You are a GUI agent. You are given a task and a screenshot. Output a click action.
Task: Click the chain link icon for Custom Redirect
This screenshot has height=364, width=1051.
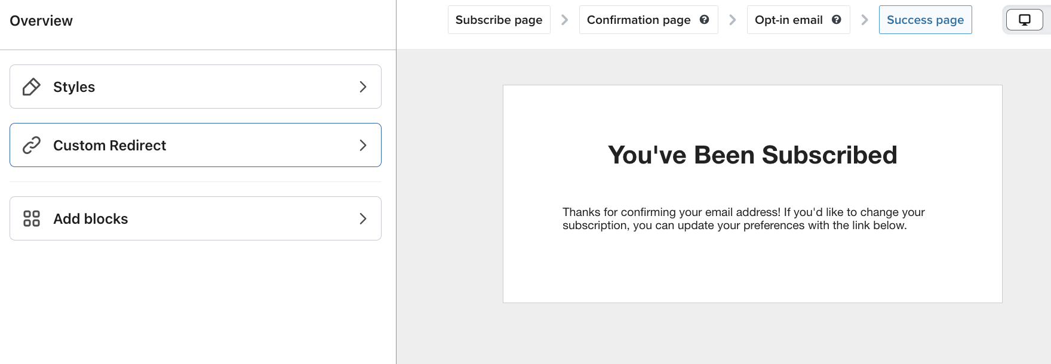click(x=31, y=145)
